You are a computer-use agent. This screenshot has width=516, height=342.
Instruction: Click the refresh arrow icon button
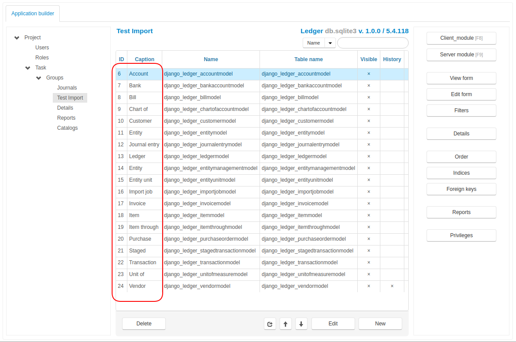pyautogui.click(x=270, y=324)
